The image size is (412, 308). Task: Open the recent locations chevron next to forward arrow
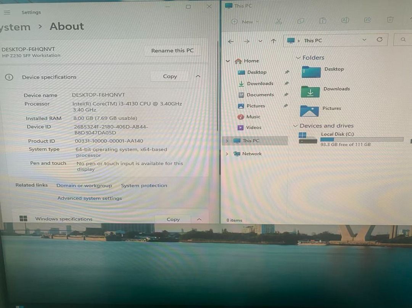pos(260,41)
